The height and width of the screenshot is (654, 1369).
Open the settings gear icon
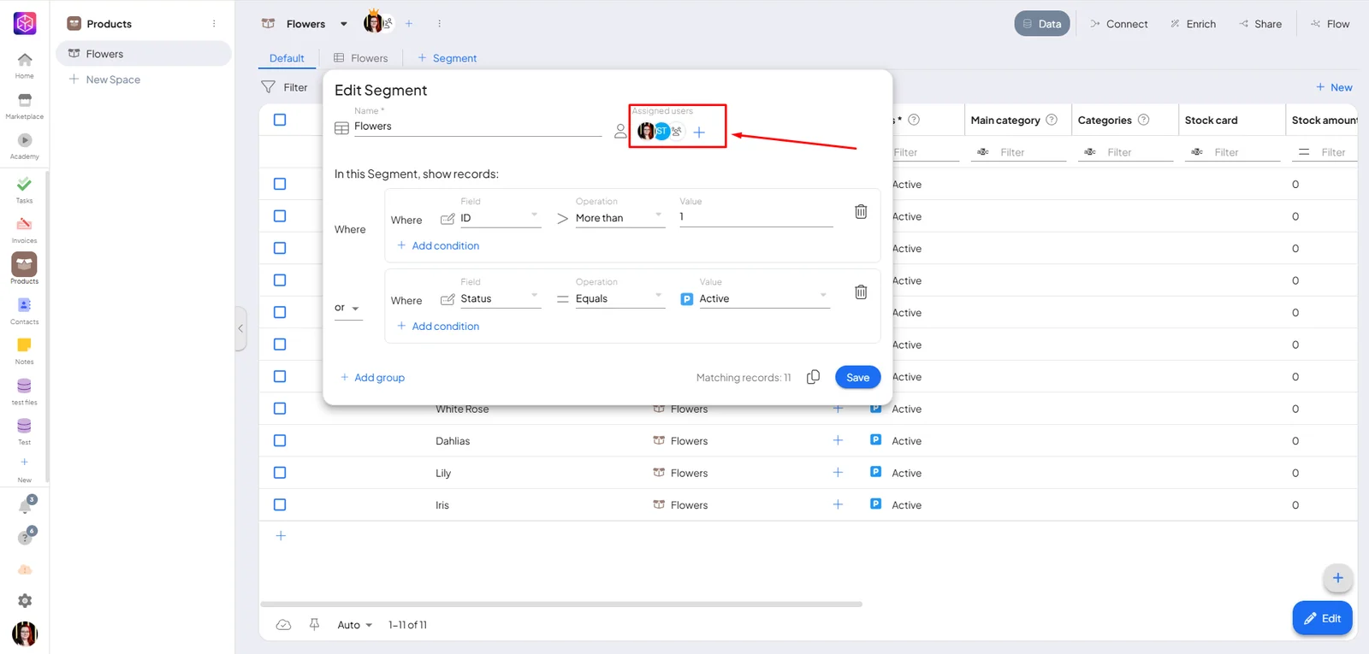coord(25,601)
